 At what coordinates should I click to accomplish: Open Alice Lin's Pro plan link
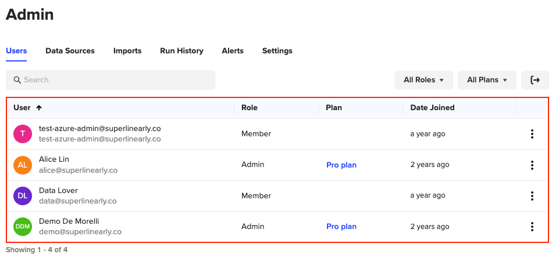pos(341,165)
